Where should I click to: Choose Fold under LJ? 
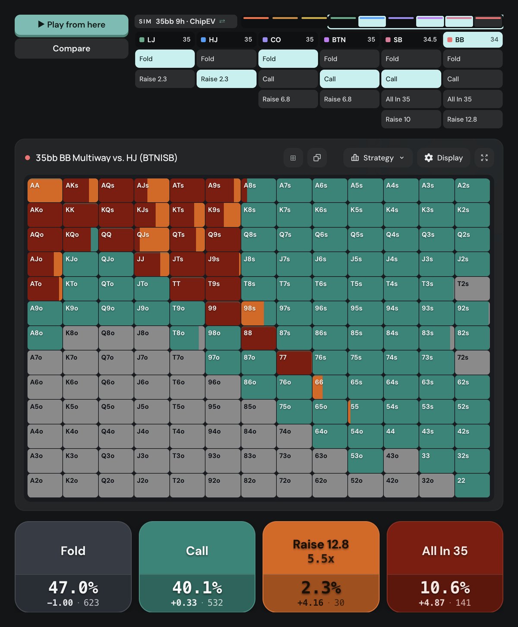165,59
